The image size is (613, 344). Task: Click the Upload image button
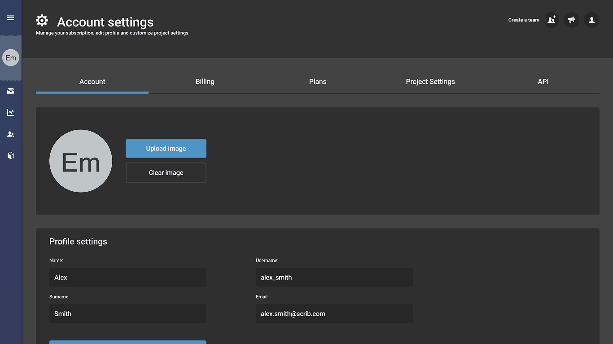click(x=166, y=148)
